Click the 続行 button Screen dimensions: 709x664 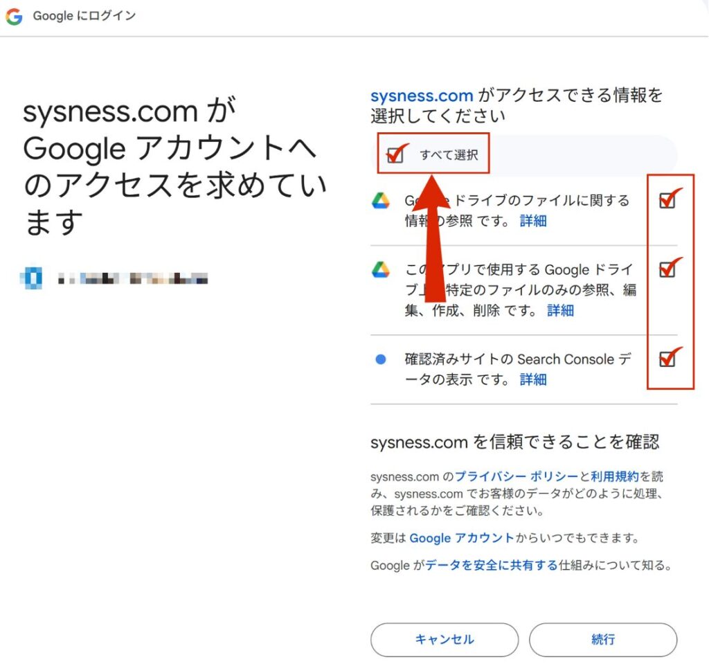[603, 640]
